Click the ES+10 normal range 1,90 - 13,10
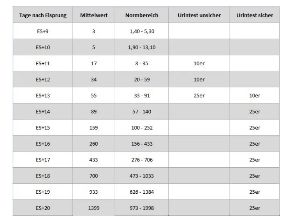Screen dimensions: 292x224 (142, 47)
